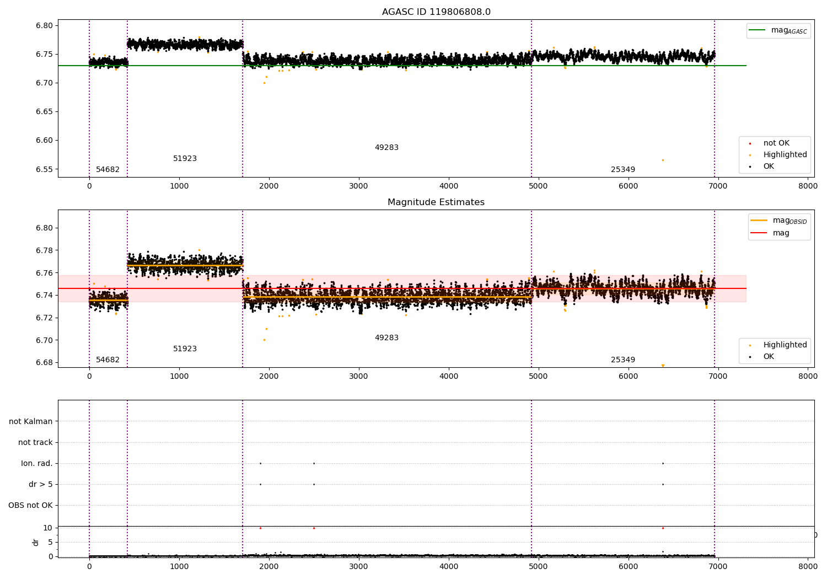Click the orange line sample beside mag OBSID
Screen dimensions: 827x579
point(759,221)
